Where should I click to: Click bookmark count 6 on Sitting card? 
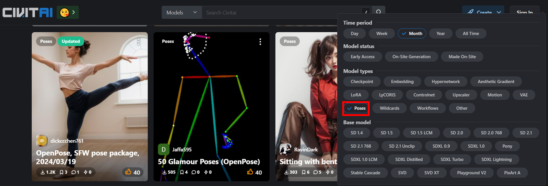click(x=306, y=172)
